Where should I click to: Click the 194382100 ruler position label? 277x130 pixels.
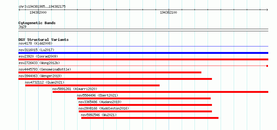click(x=168, y=12)
